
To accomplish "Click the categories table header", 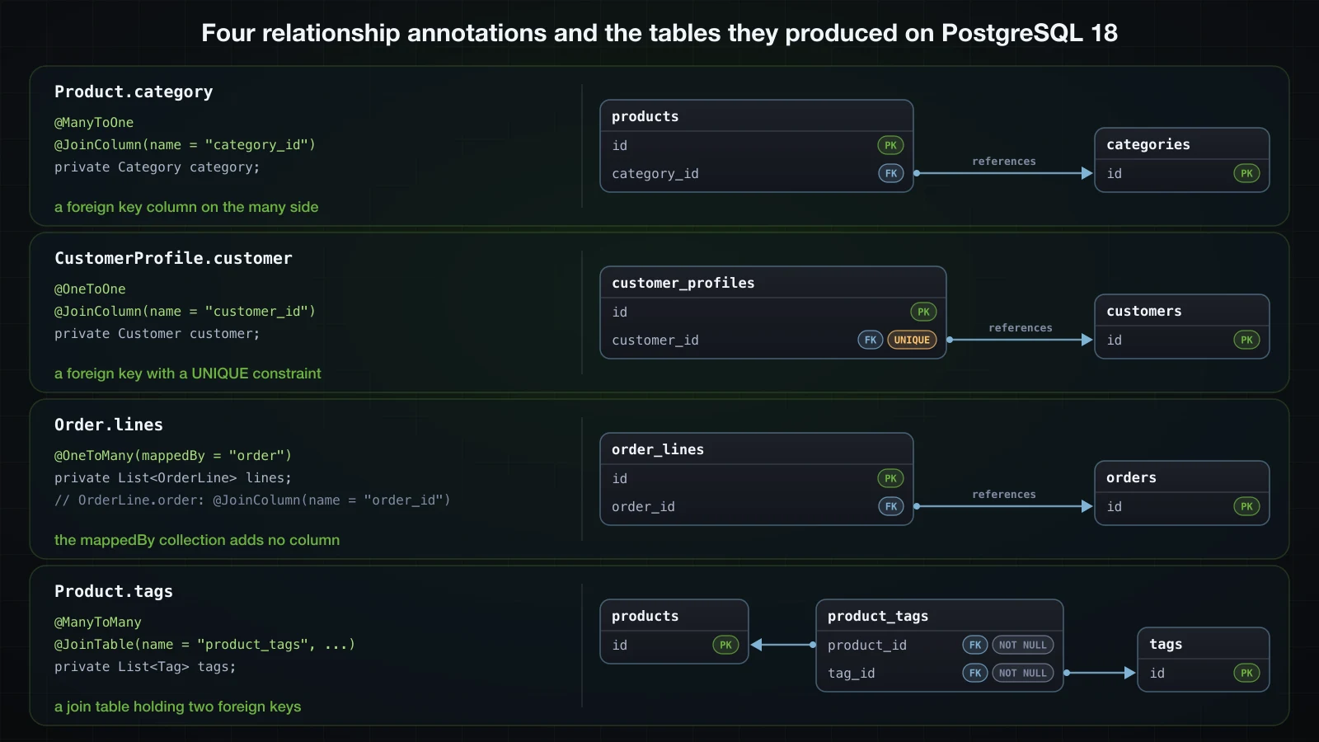I will tap(1182, 144).
